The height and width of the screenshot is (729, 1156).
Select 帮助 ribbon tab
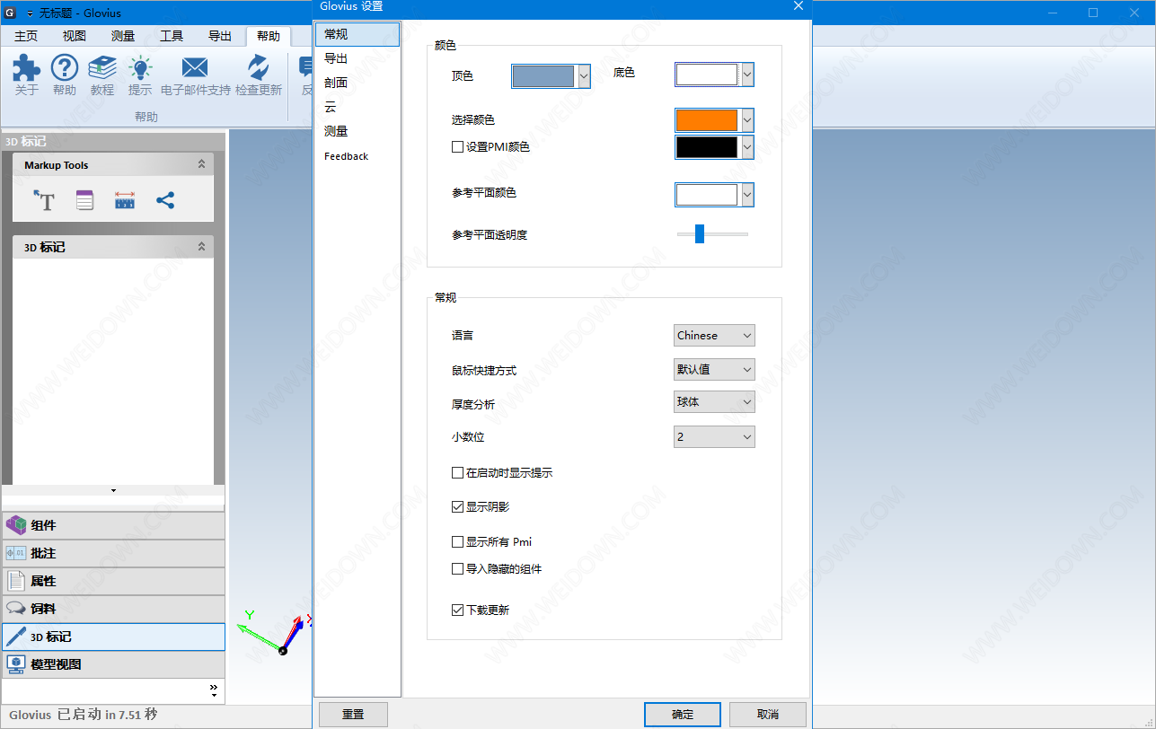268,36
